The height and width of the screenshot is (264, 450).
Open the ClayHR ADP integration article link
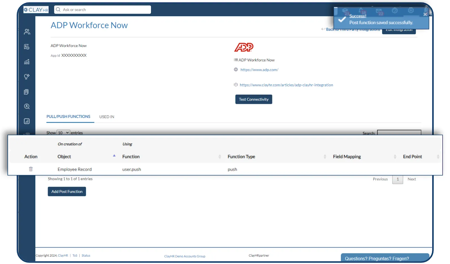tap(286, 85)
